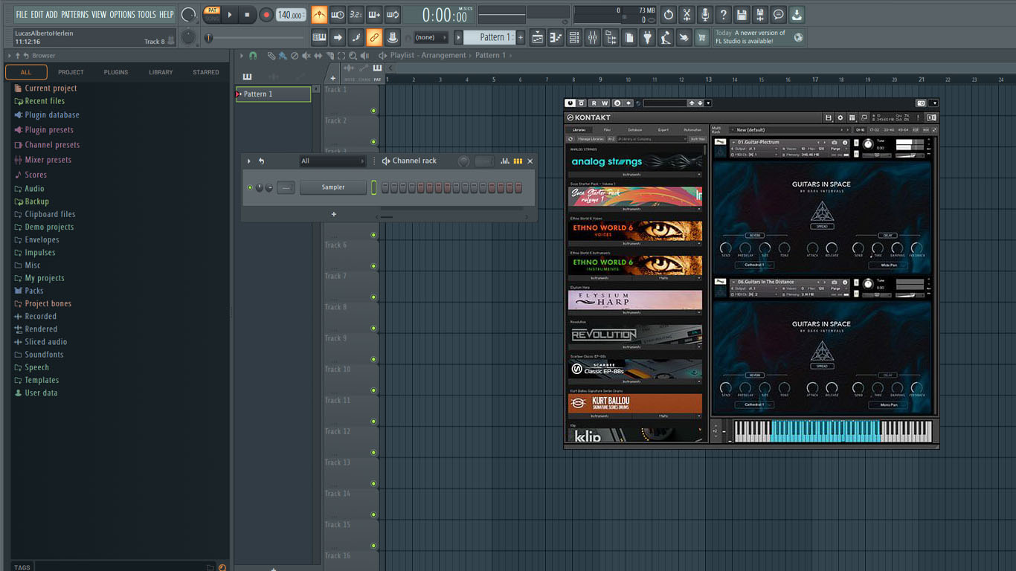Open the Channel rack view button
Viewport: 1016px width, 571px height.
[x=574, y=37]
